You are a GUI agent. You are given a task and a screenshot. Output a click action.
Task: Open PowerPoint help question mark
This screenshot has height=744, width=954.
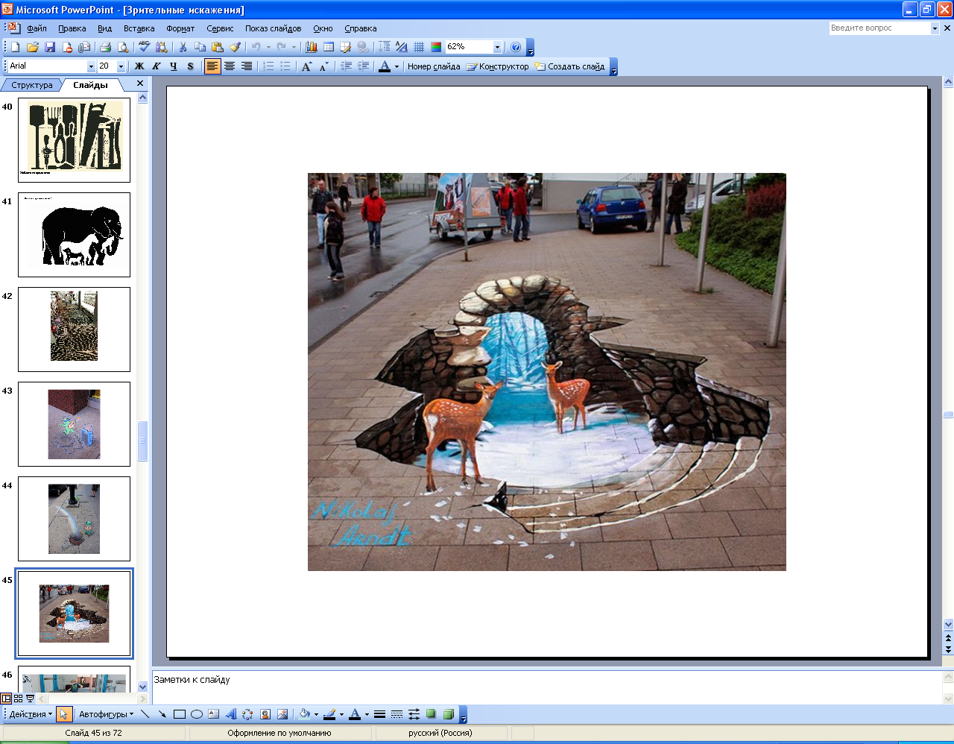point(516,47)
